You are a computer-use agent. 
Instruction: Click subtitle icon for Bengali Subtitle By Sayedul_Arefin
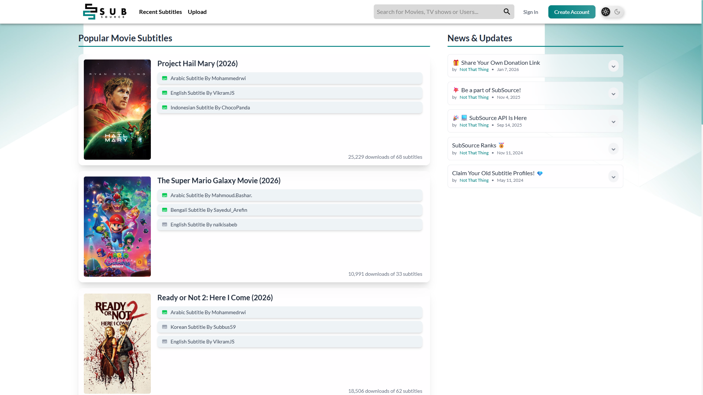point(165,210)
